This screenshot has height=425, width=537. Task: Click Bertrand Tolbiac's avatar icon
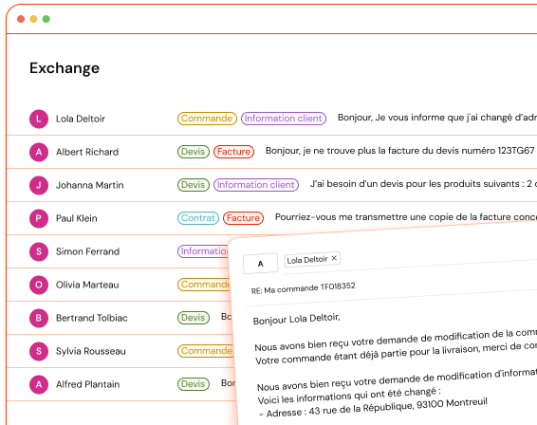[x=39, y=318]
